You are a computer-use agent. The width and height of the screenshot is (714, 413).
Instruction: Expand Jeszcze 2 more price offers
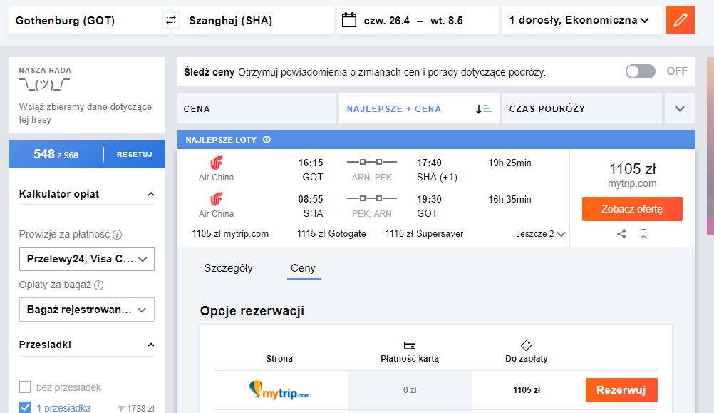pyautogui.click(x=541, y=234)
